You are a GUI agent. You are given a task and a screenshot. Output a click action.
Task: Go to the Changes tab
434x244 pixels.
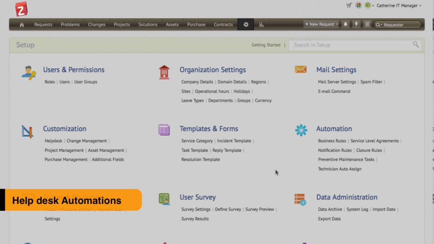pyautogui.click(x=97, y=24)
